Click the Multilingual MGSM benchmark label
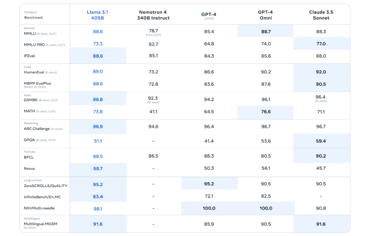 tap(40, 223)
